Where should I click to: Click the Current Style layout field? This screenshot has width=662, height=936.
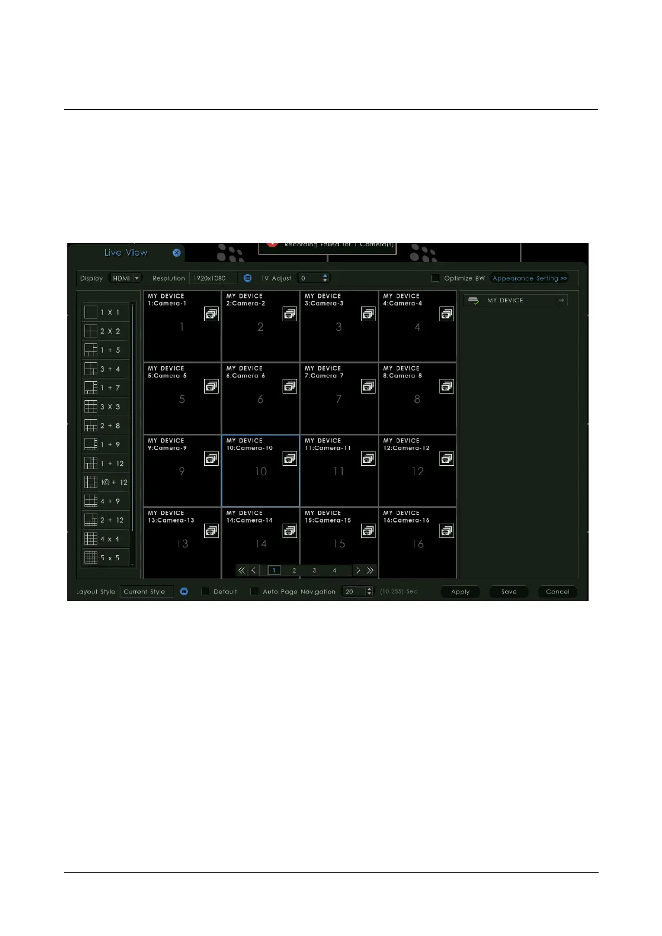click(x=147, y=591)
